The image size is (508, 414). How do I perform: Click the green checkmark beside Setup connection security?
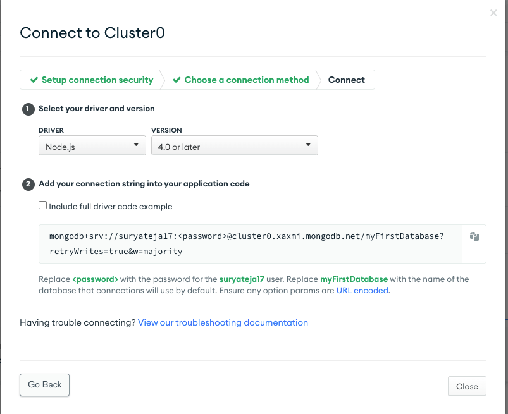[34, 80]
